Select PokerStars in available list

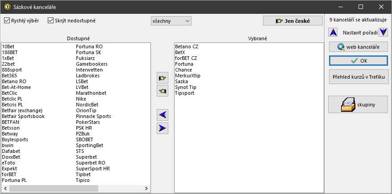[x=88, y=122]
